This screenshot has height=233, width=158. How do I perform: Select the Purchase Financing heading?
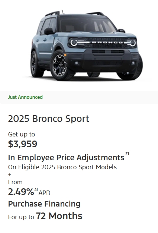44,204
